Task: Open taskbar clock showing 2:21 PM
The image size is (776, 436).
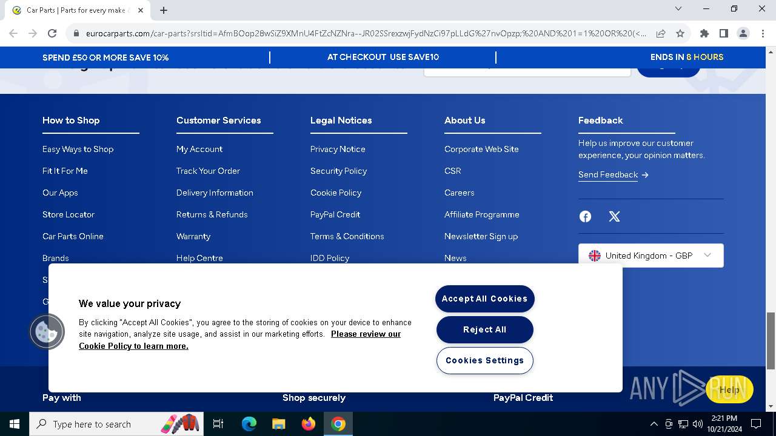Action: (x=724, y=424)
